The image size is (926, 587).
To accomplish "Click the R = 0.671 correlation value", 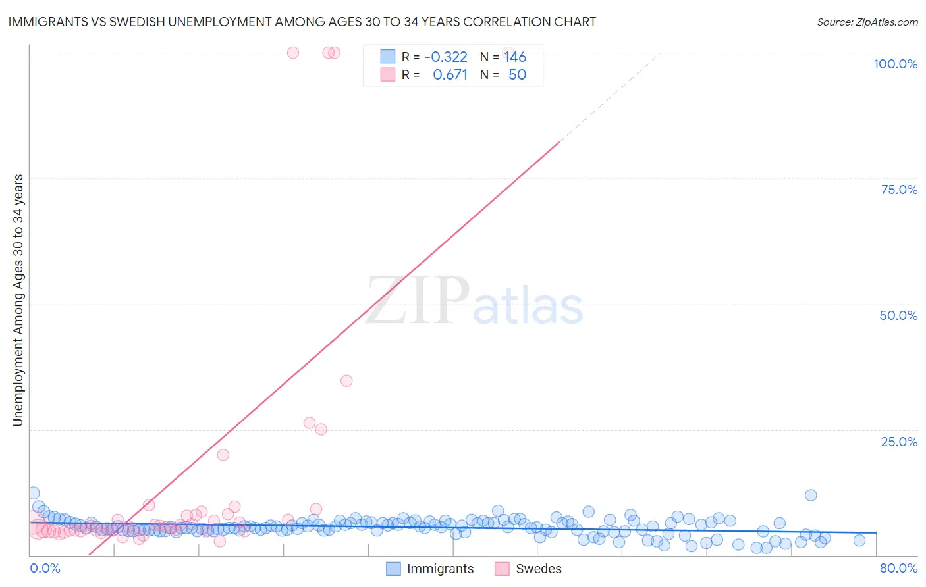I will (435, 74).
